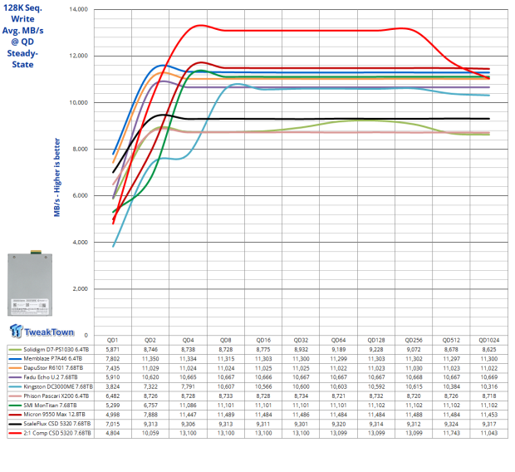Click Kingston QD256 value 10,615
Image resolution: width=515 pixels, height=472 pixels.
(414, 387)
